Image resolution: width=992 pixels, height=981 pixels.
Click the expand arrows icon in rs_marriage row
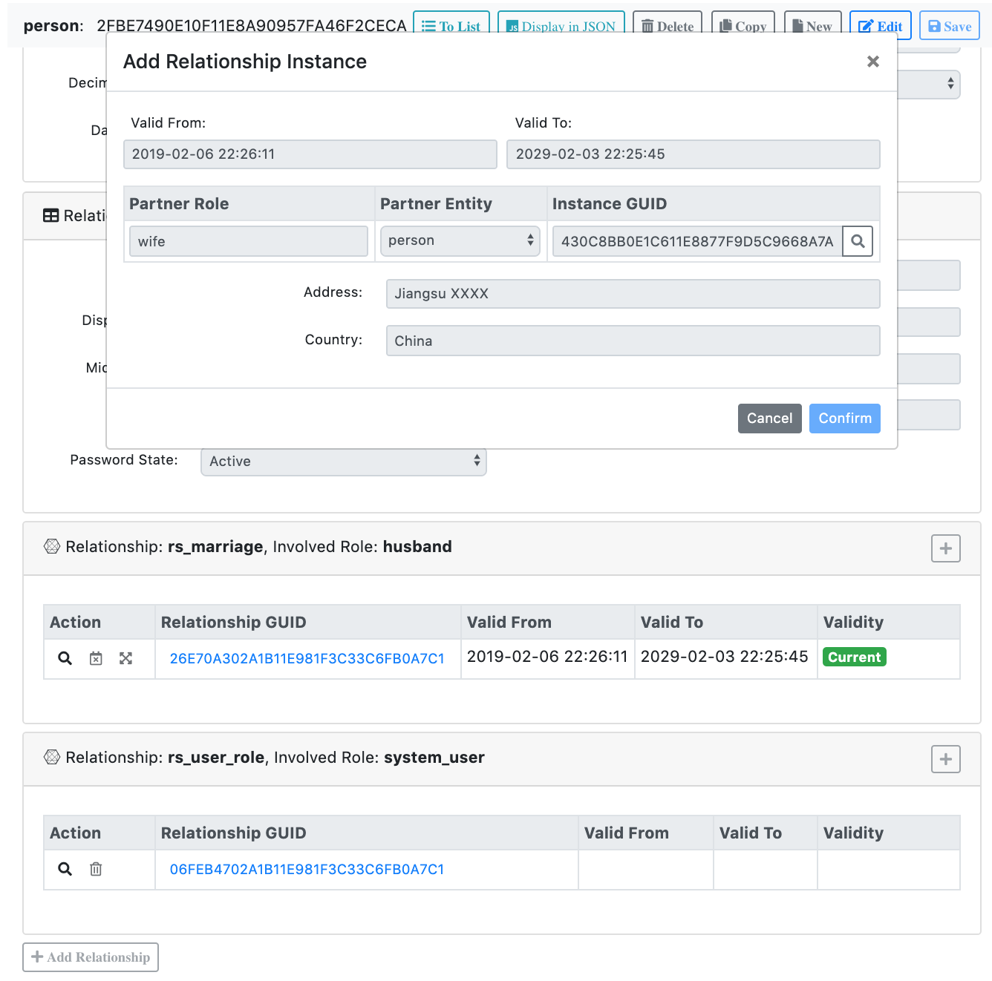(x=126, y=658)
